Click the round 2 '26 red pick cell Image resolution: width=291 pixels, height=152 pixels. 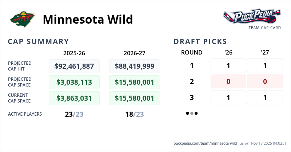(x=228, y=81)
